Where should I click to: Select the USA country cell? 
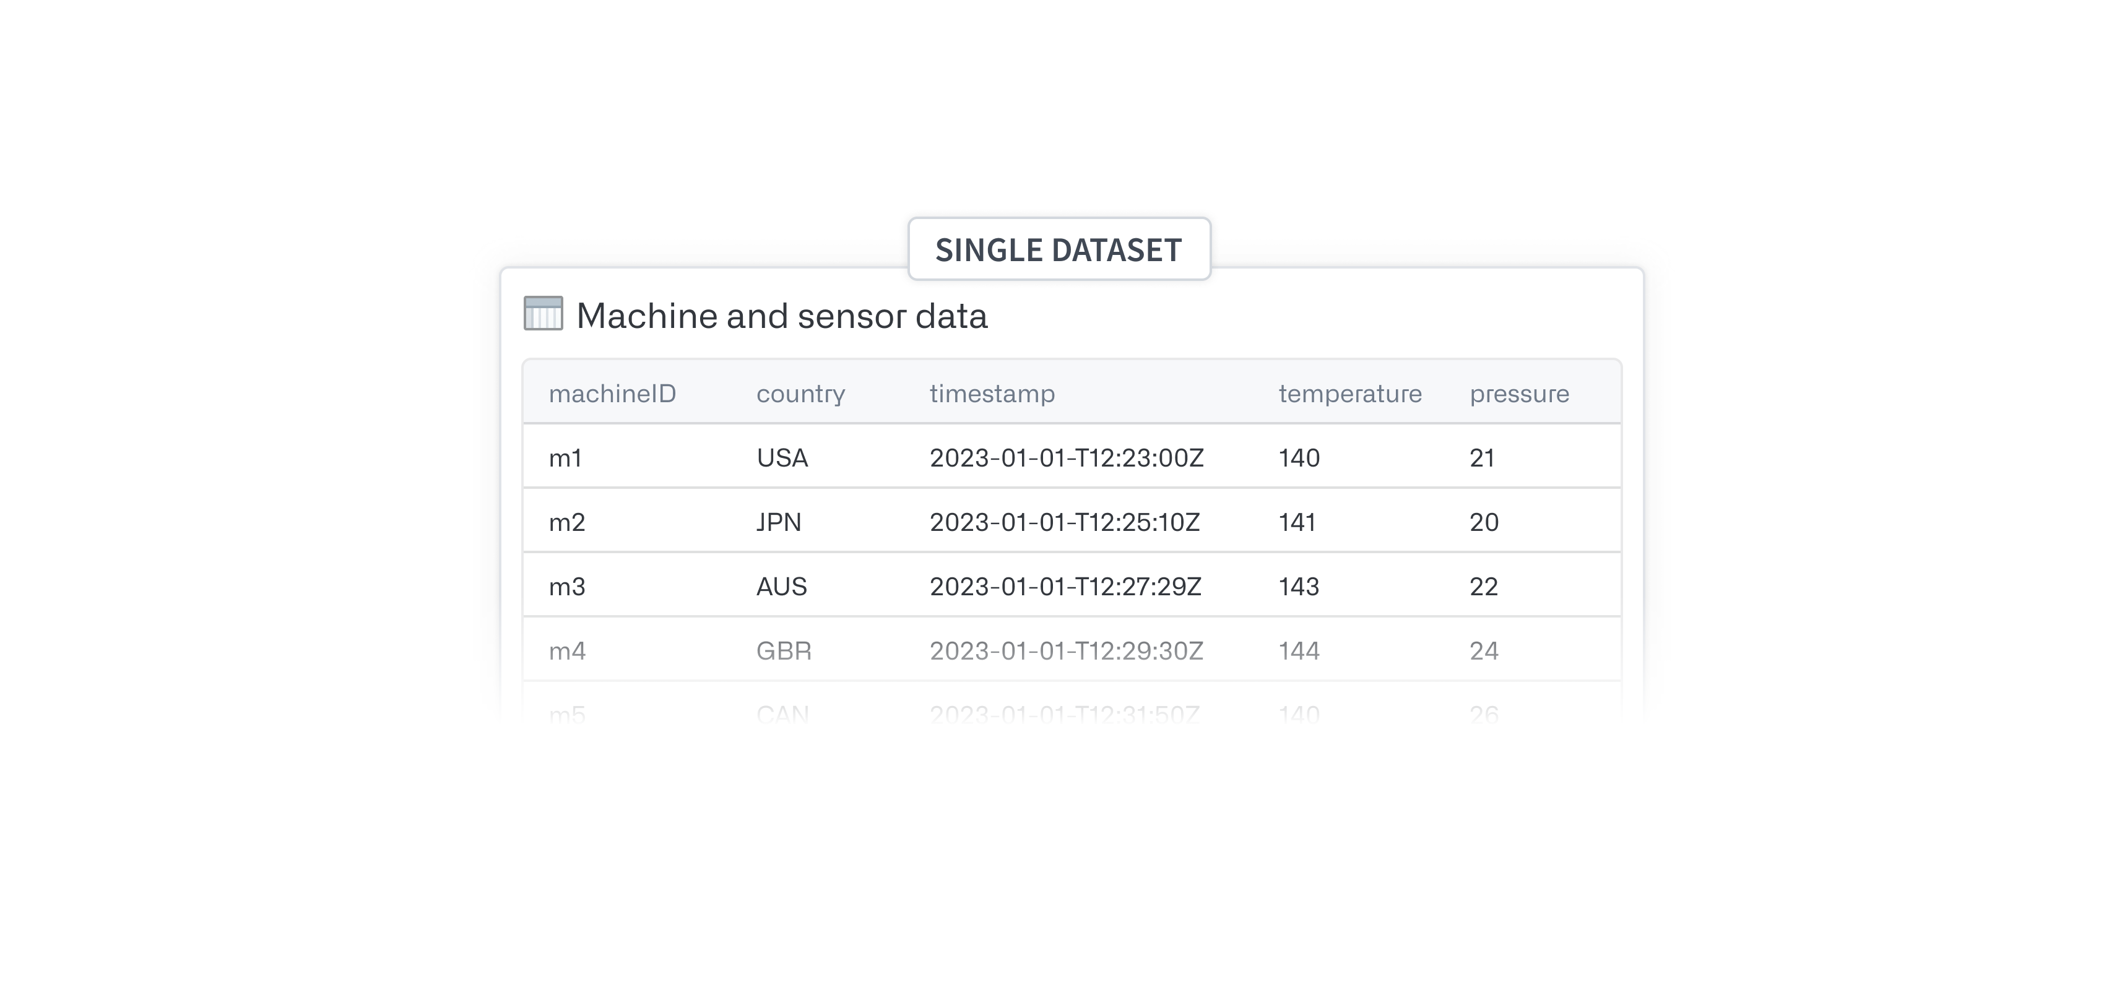(782, 458)
